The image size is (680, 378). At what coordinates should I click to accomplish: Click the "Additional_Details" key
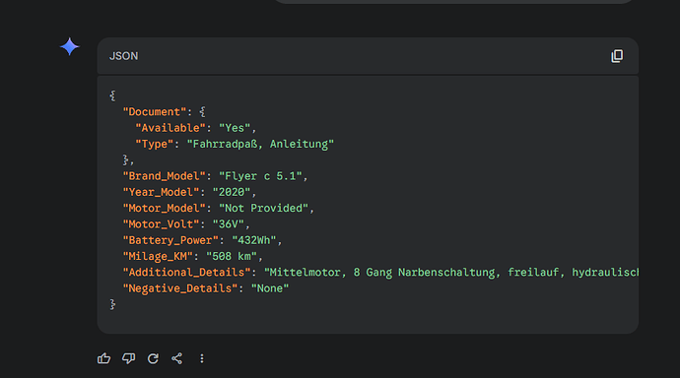(x=186, y=272)
